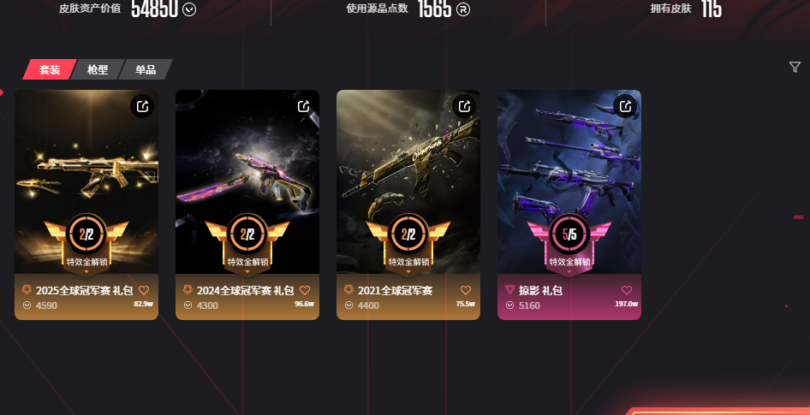Toggle heart on 2024全球冠军赛 礼包
Viewport: 810px width, 415px height.
pos(305,290)
